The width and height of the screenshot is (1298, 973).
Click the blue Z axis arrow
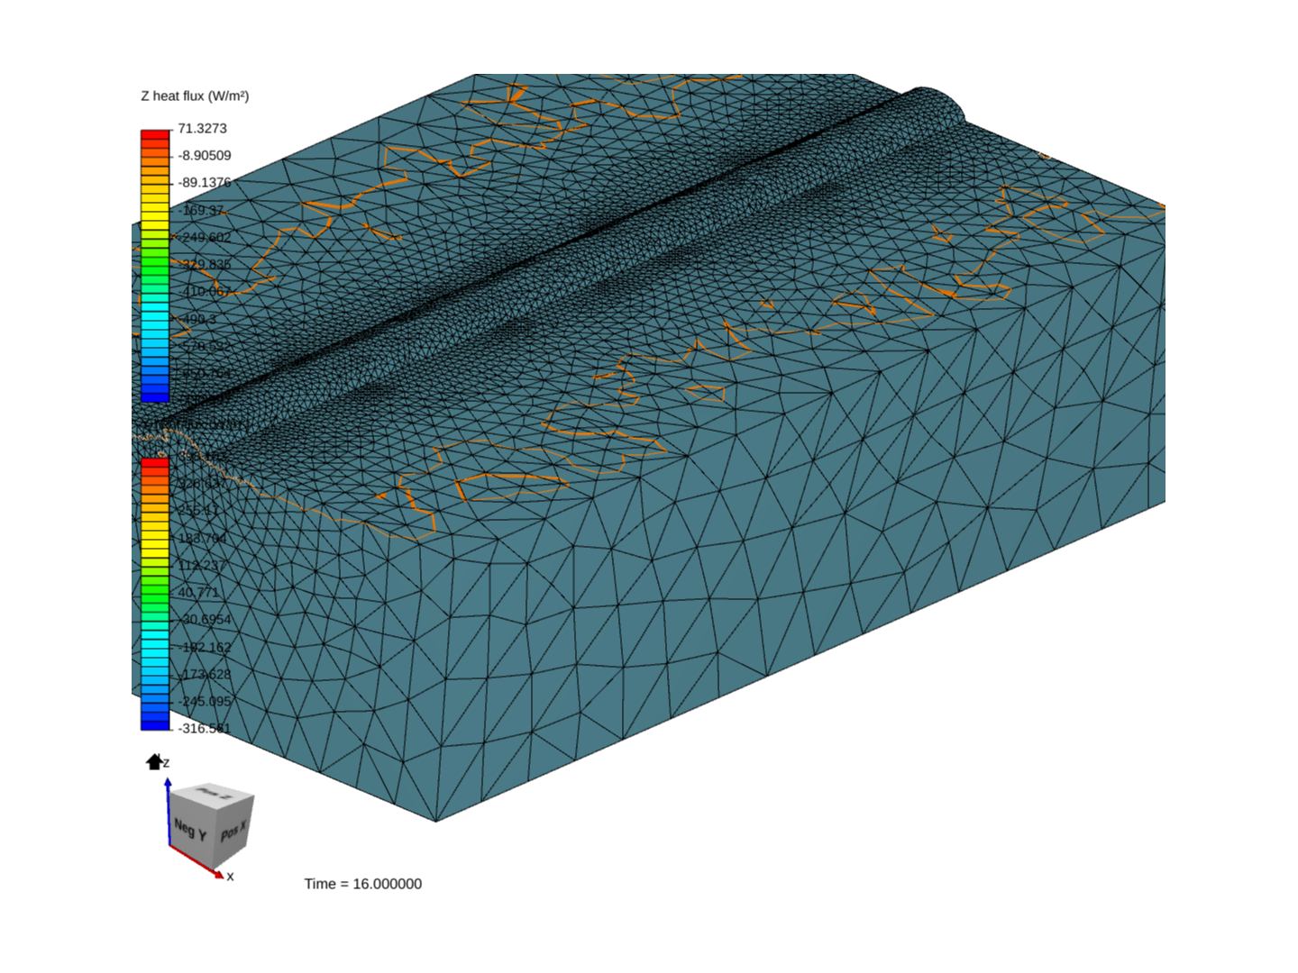click(x=168, y=811)
